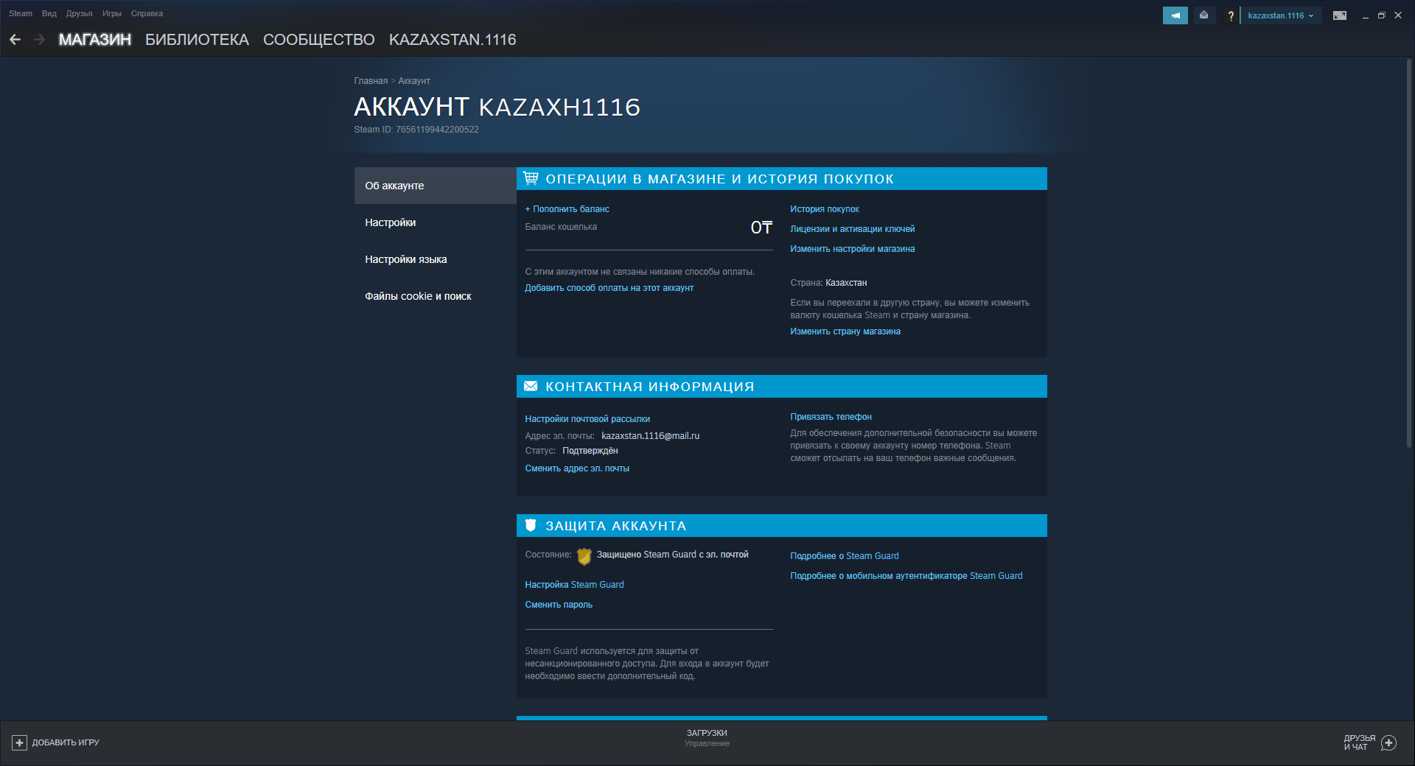Click Сменить пароль link

(559, 605)
